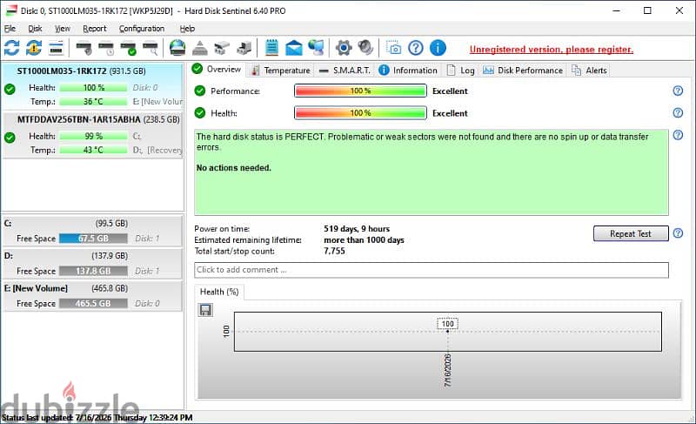Select disk ST1000LM035-1RK172 in disk list

coord(92,86)
